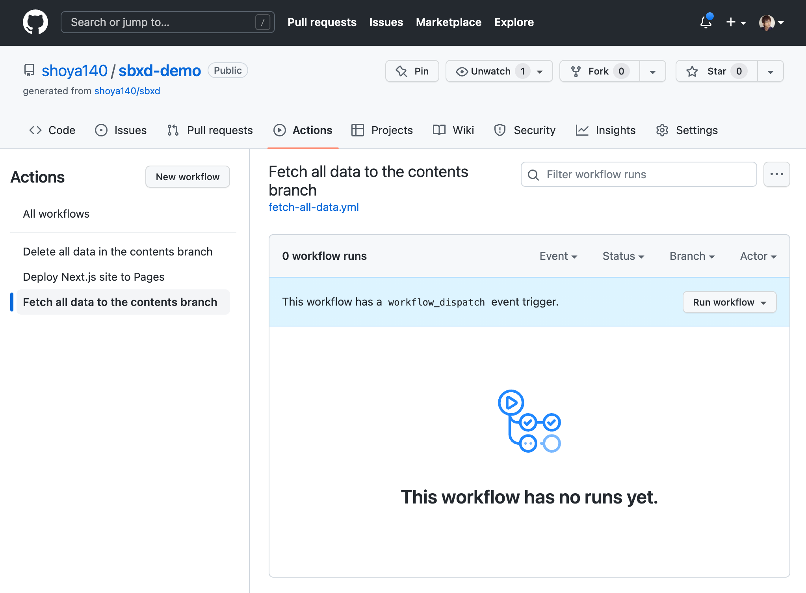Expand the Star lists dropdown arrow

[770, 71]
